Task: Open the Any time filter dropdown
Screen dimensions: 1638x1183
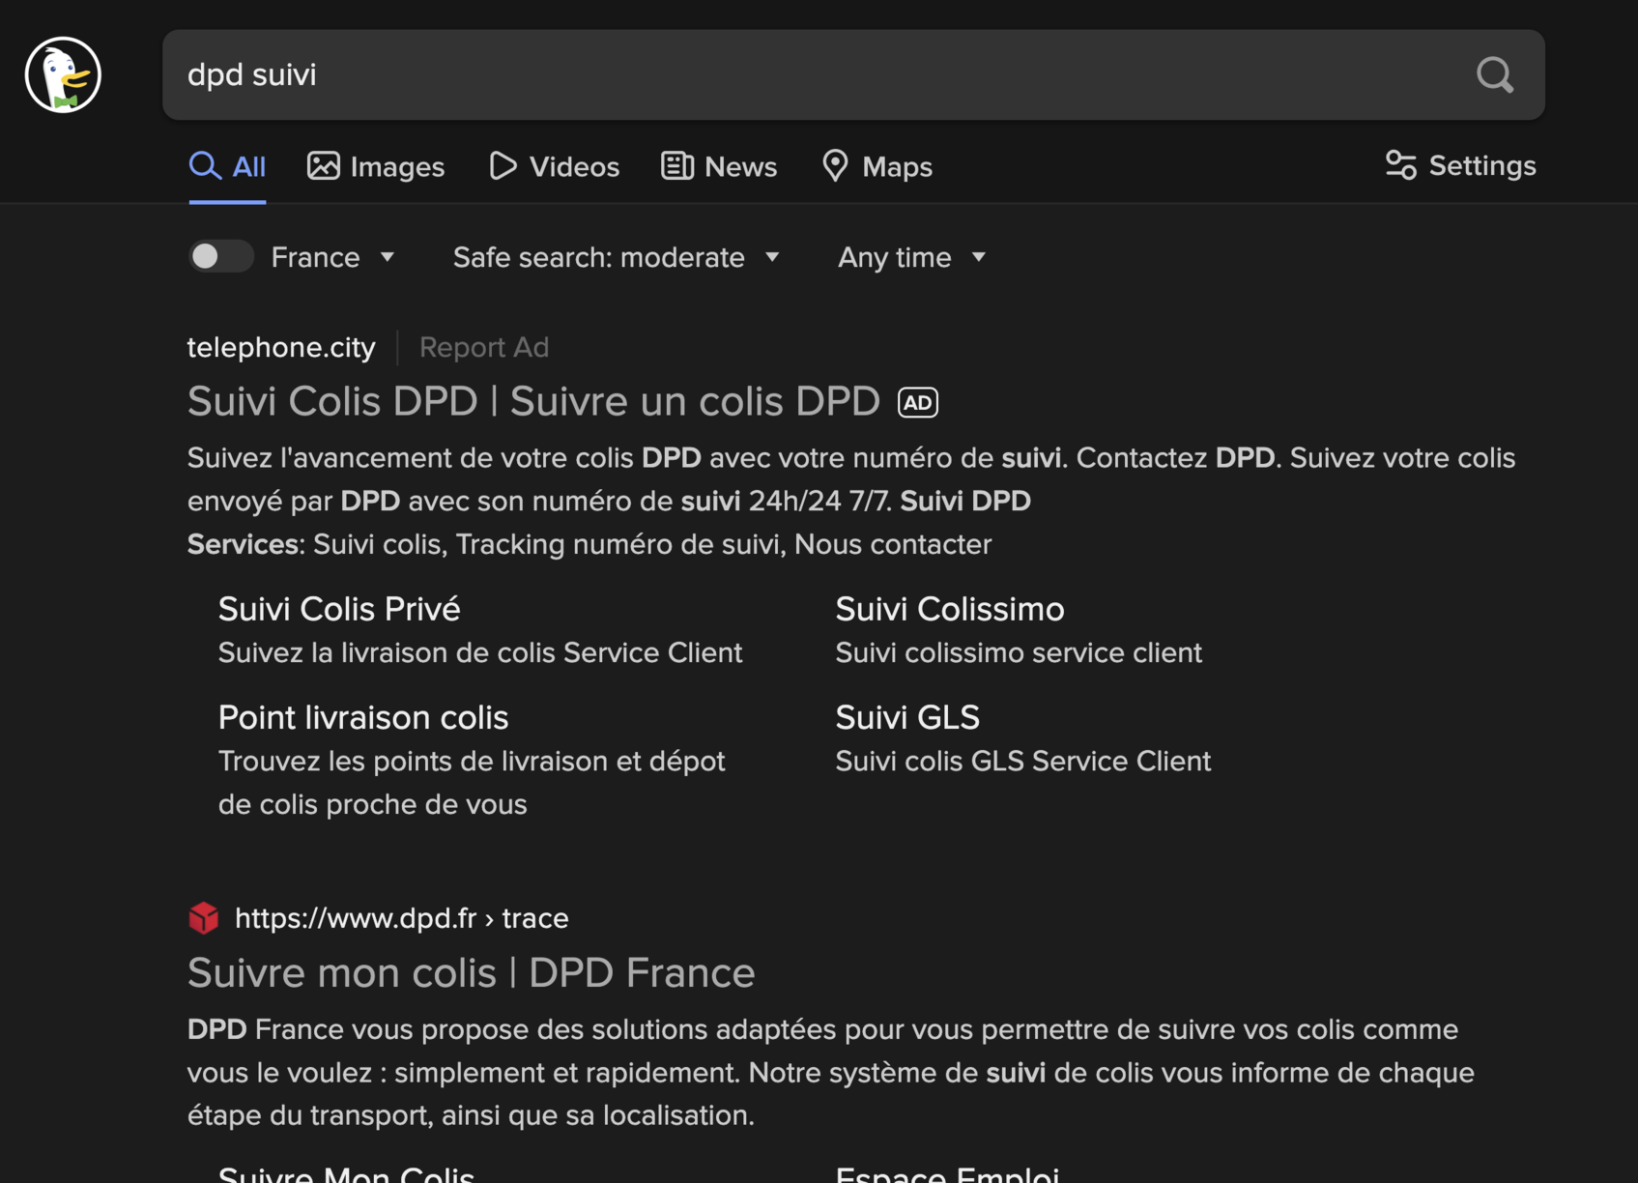Action: (910, 257)
